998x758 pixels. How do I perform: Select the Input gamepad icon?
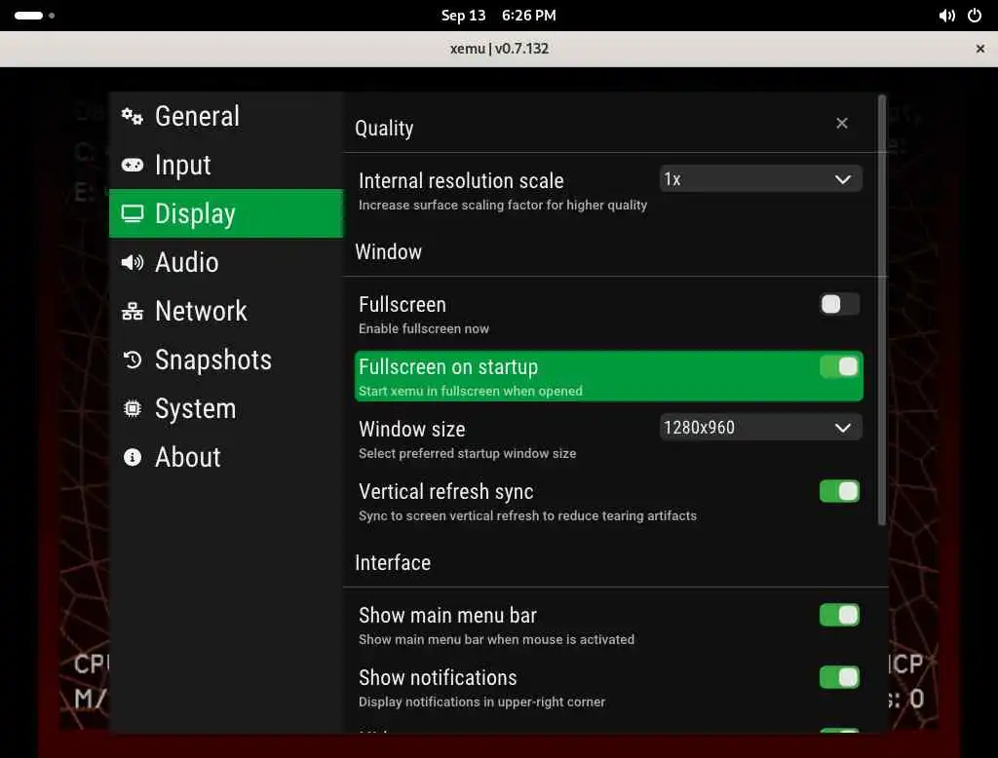tap(133, 165)
